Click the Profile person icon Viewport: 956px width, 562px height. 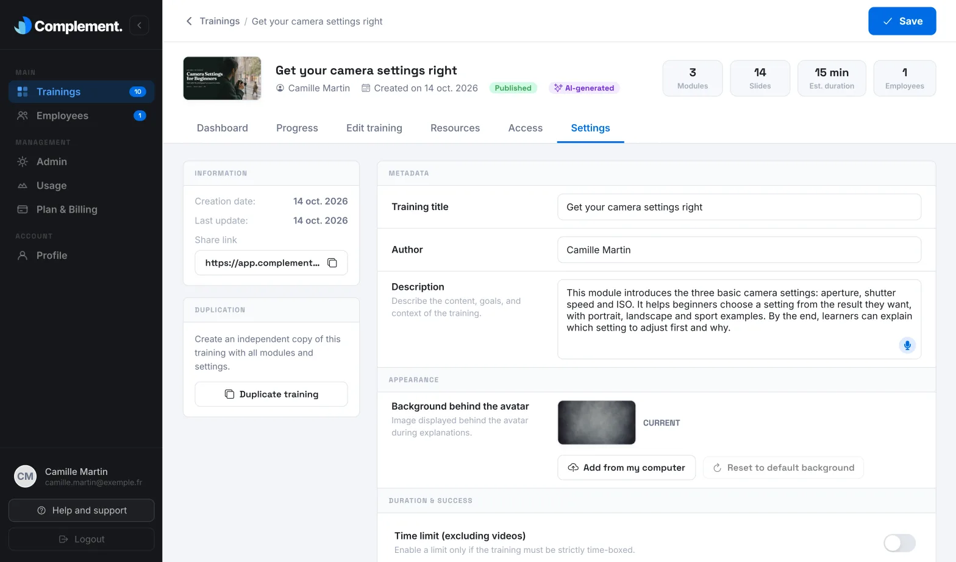(23, 255)
